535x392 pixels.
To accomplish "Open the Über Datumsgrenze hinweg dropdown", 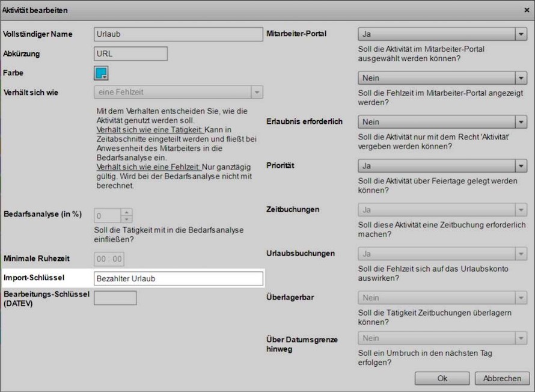I will 442,338.
